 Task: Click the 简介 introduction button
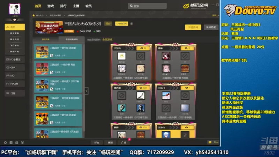108,24
